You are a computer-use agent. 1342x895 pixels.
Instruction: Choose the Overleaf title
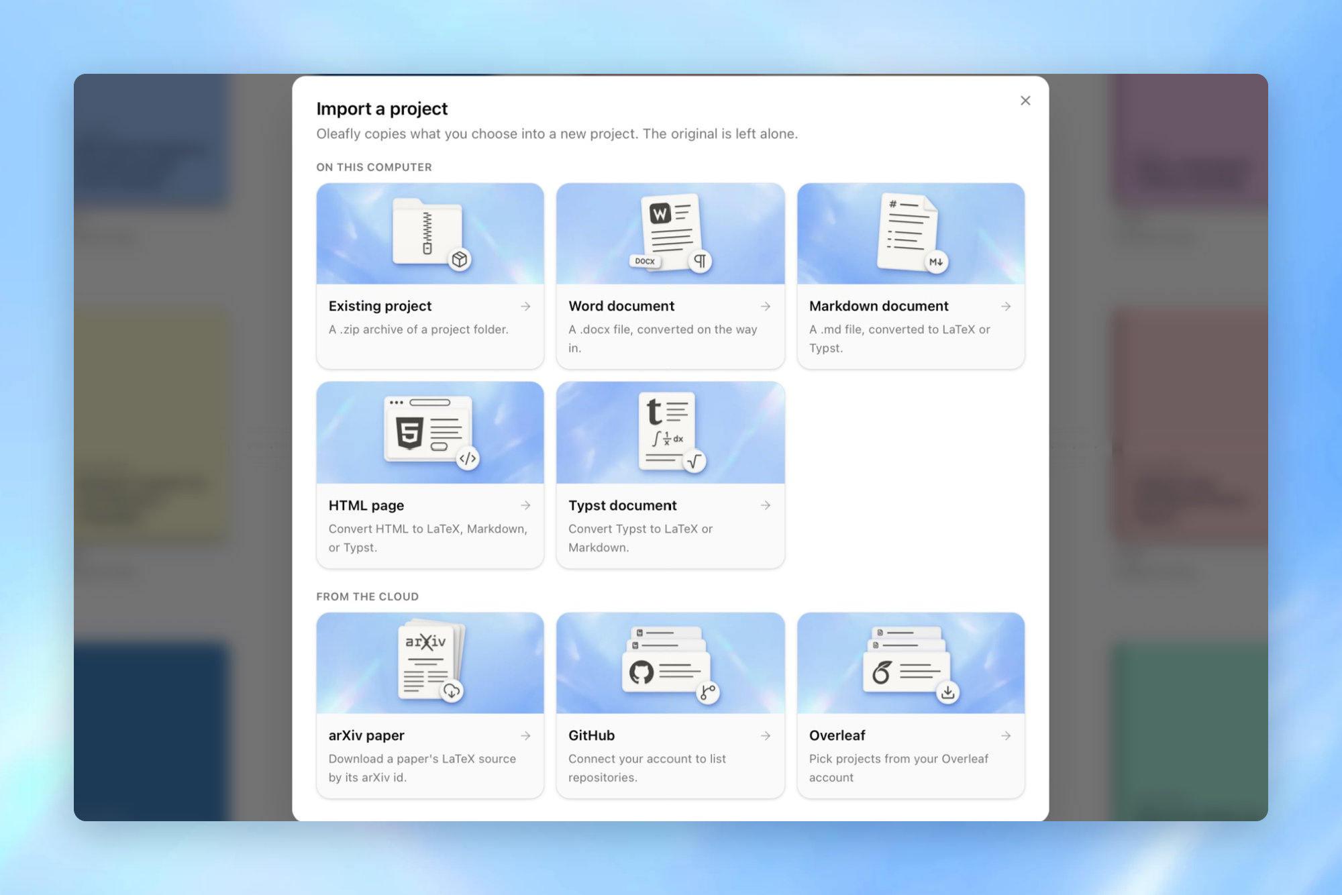point(837,735)
